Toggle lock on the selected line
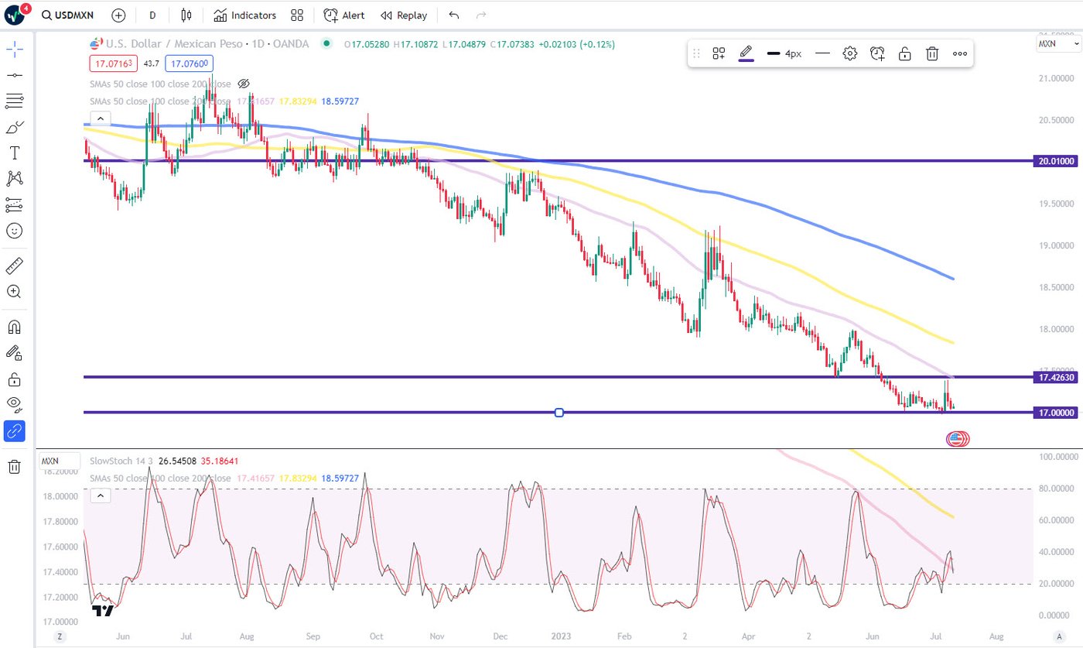Screen dimensions: 1083x648 pos(904,53)
